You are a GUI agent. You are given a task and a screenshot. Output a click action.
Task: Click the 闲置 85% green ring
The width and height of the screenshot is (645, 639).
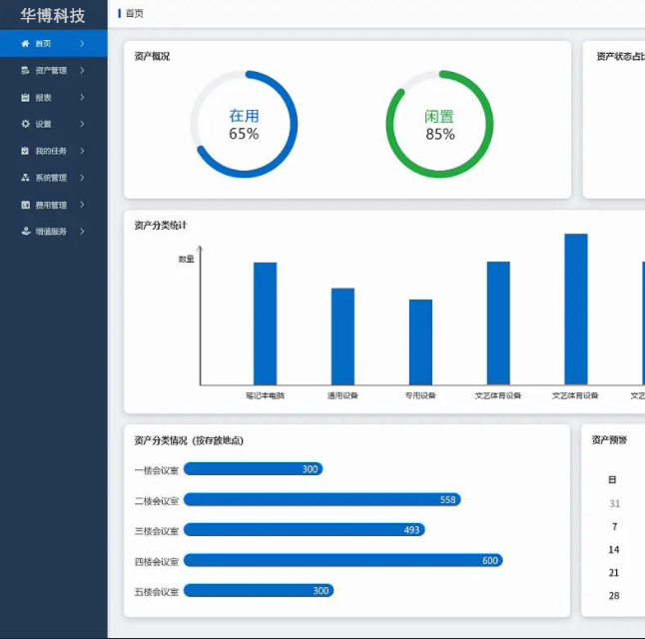[439, 124]
